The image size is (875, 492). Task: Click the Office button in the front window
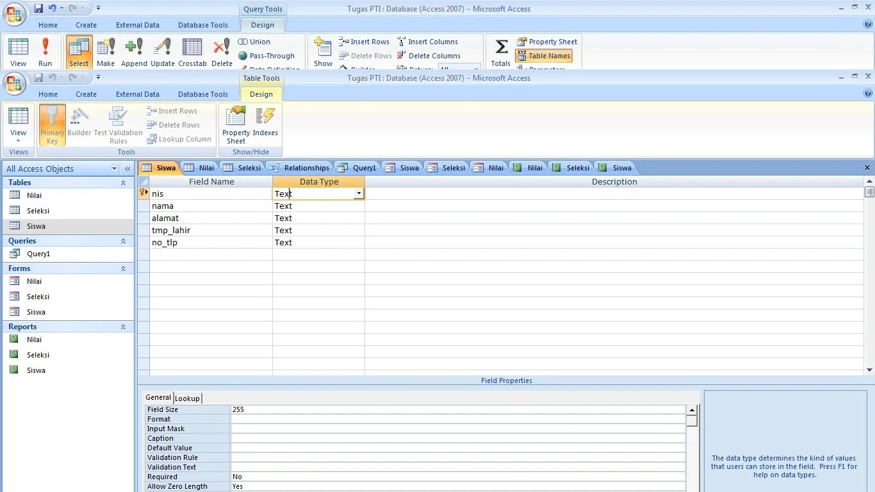[x=13, y=83]
